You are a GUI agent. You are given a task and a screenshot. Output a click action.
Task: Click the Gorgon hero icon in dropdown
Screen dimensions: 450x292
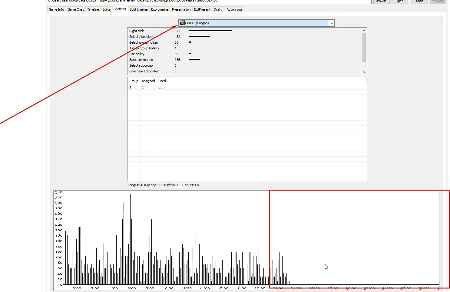(x=182, y=23)
